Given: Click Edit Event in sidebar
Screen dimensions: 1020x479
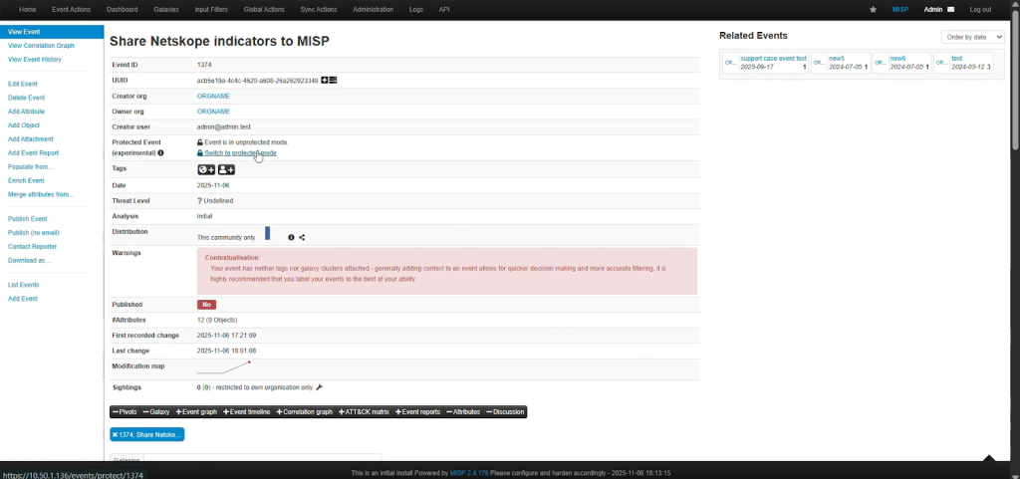Looking at the screenshot, I should [23, 84].
